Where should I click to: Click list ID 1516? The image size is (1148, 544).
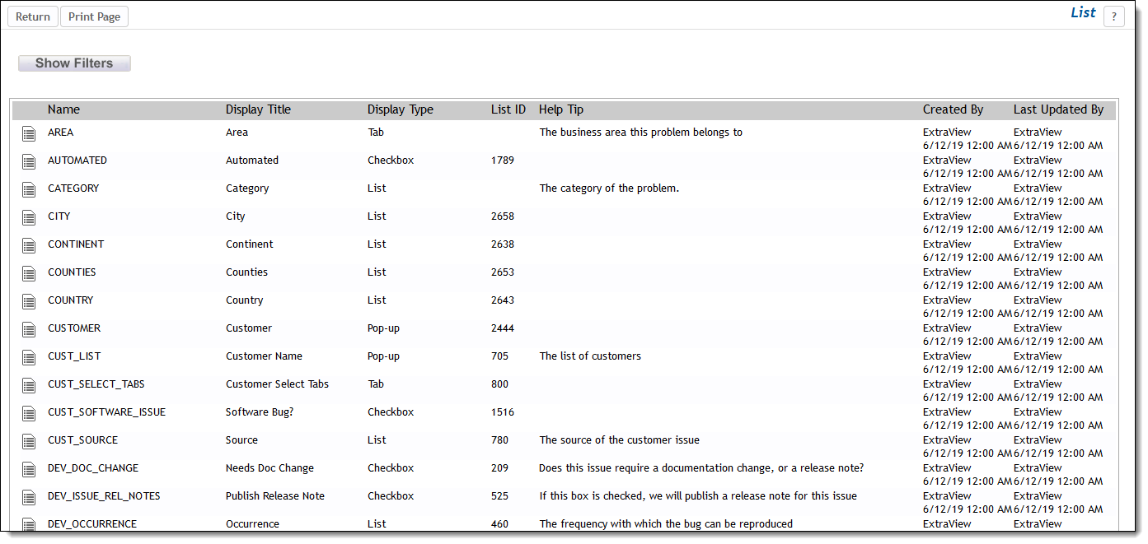click(x=503, y=411)
